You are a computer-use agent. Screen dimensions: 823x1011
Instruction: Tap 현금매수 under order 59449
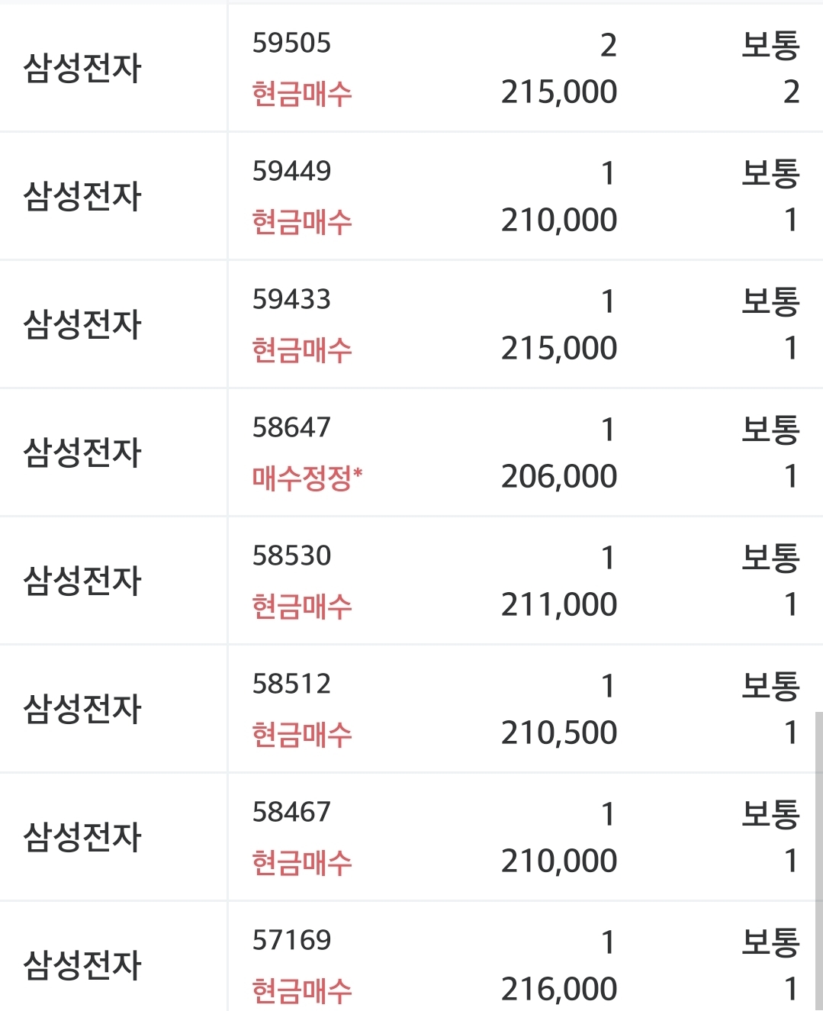point(302,222)
